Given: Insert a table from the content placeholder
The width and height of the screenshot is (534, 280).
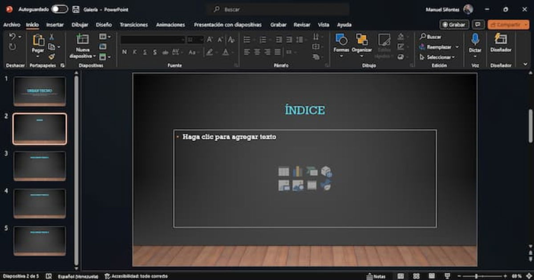Looking at the screenshot, I should 284,171.
